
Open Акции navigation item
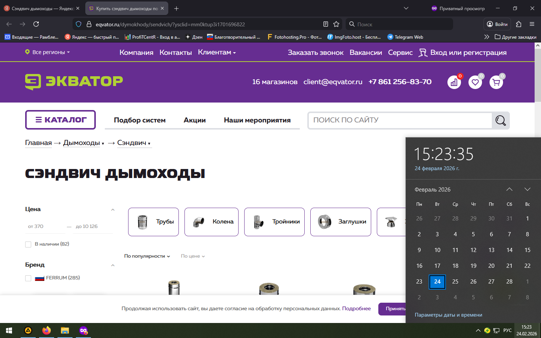[x=195, y=120]
